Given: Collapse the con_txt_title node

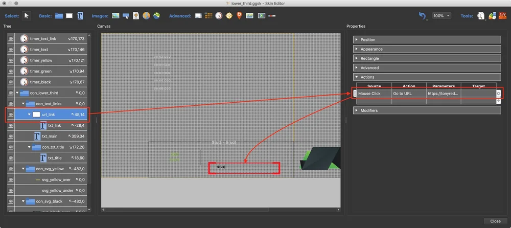Looking at the screenshot, I should click(x=29, y=147).
